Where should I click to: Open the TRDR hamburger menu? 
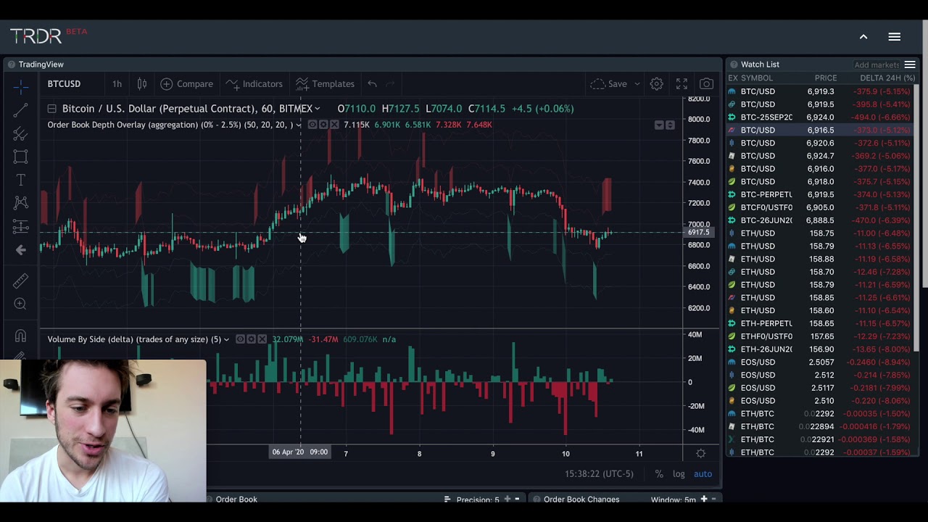tap(894, 37)
